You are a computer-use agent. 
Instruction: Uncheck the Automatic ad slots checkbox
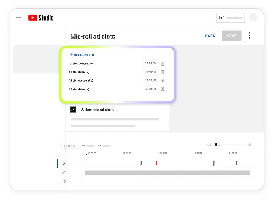73,110
